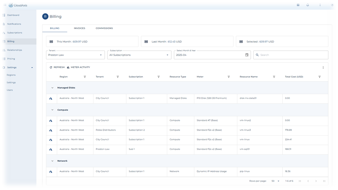Go to previous page of results

[x=308, y=181]
